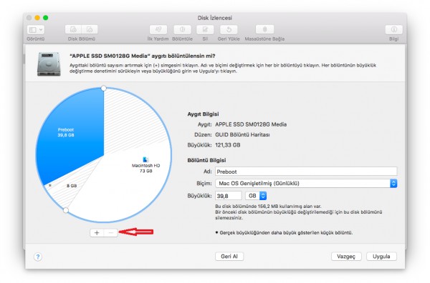Open the GB size unit dropdown
Image resolution: width=430 pixels, height=283 pixels.
coord(256,196)
